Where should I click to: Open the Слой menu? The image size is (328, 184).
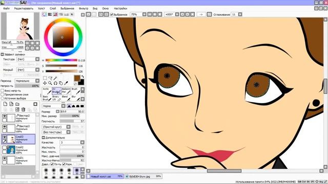[53, 8]
